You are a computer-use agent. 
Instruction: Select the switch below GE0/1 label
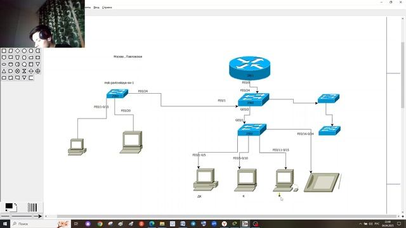pyautogui.click(x=252, y=130)
